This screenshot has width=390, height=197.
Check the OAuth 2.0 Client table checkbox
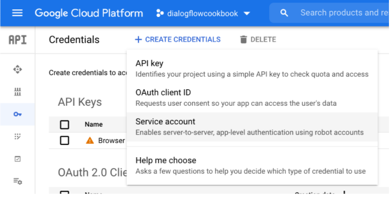click(65, 192)
